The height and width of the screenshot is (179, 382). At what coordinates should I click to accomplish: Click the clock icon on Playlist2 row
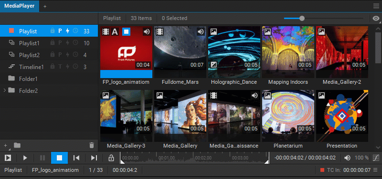(75, 55)
